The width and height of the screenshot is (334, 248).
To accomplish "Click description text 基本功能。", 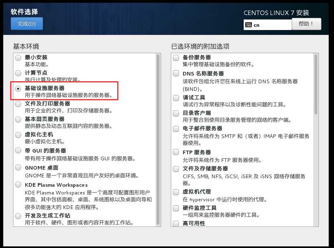I will point(37,65).
